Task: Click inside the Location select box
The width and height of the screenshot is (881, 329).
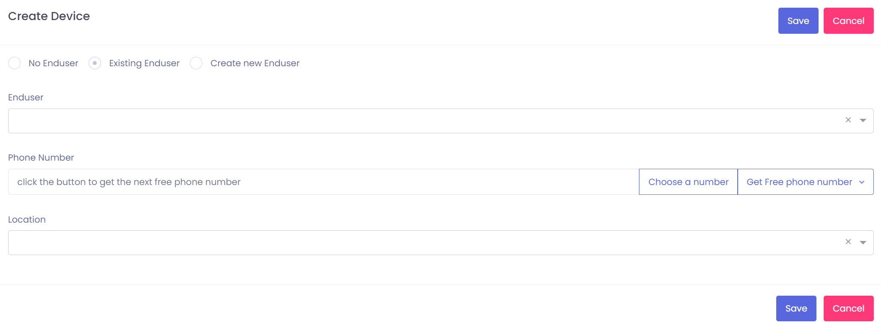Action: click(423, 243)
